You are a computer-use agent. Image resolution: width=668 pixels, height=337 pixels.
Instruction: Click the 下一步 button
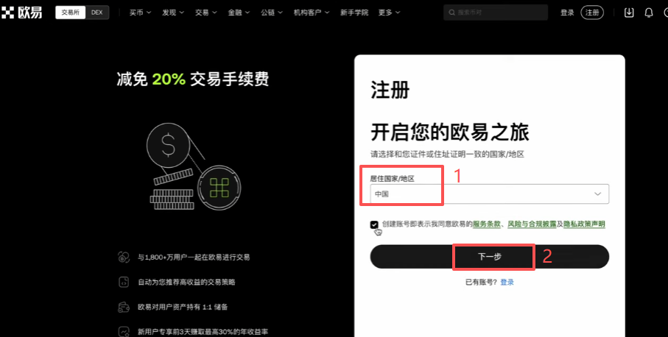[x=490, y=257]
